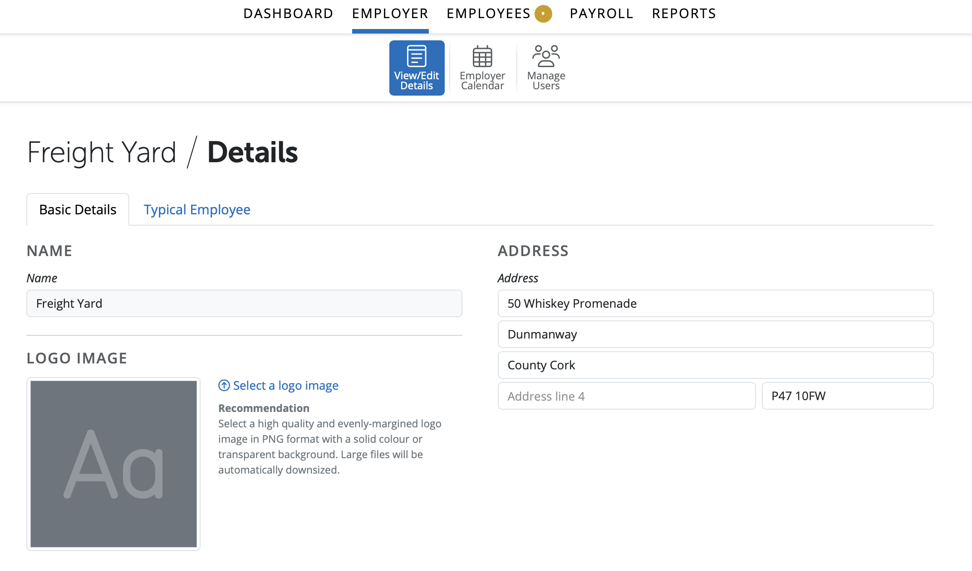
Task: Navigate to Payroll section
Action: tap(601, 14)
